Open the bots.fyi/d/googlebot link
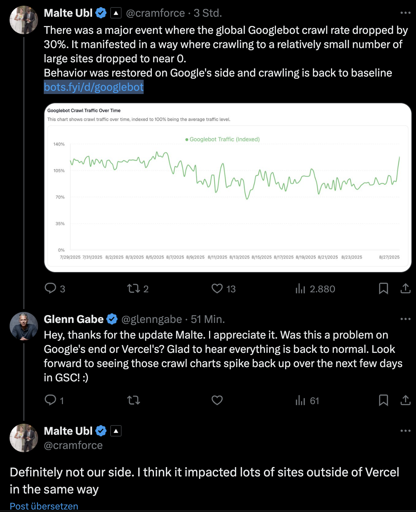The height and width of the screenshot is (512, 416). (x=93, y=87)
